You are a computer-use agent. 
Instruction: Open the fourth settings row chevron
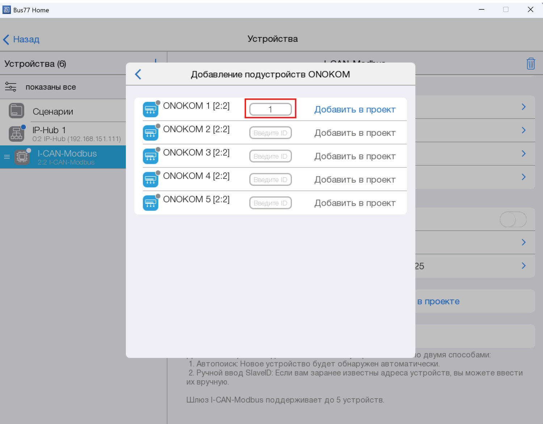click(523, 177)
